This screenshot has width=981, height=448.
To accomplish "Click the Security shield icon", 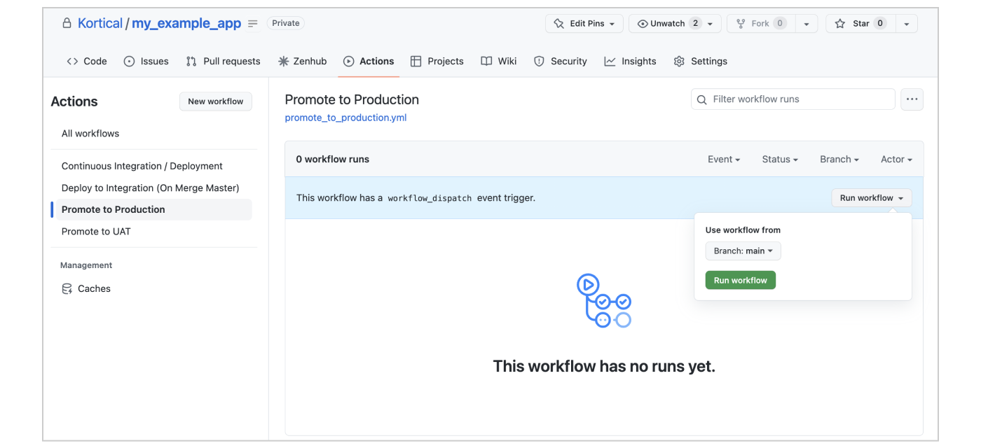I will tap(540, 61).
